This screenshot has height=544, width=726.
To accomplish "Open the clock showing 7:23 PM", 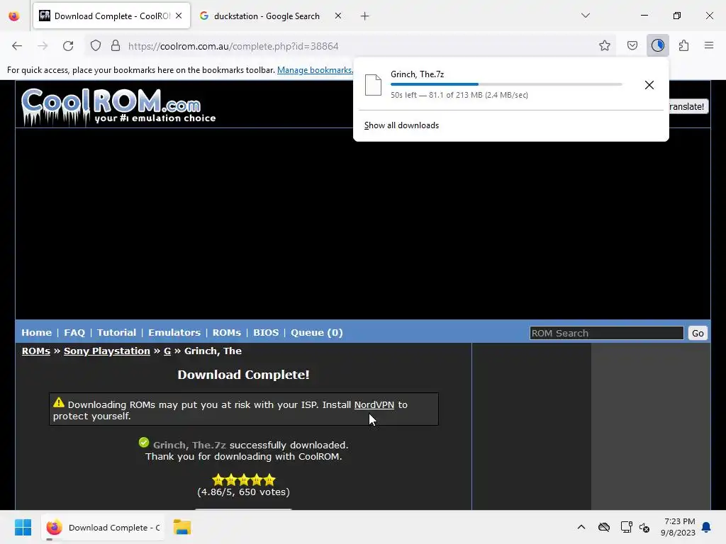I will tap(678, 527).
